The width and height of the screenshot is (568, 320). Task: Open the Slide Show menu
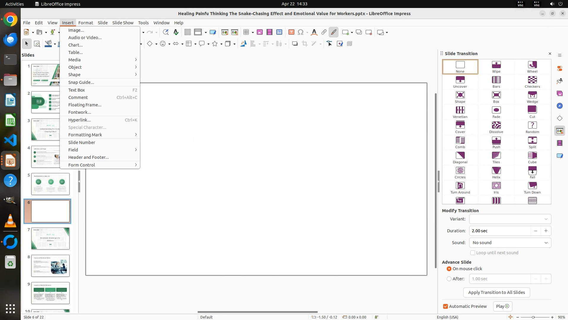click(123, 23)
